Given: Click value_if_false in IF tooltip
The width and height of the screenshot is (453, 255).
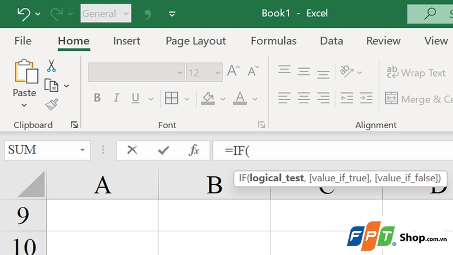Looking at the screenshot, I should tap(407, 178).
